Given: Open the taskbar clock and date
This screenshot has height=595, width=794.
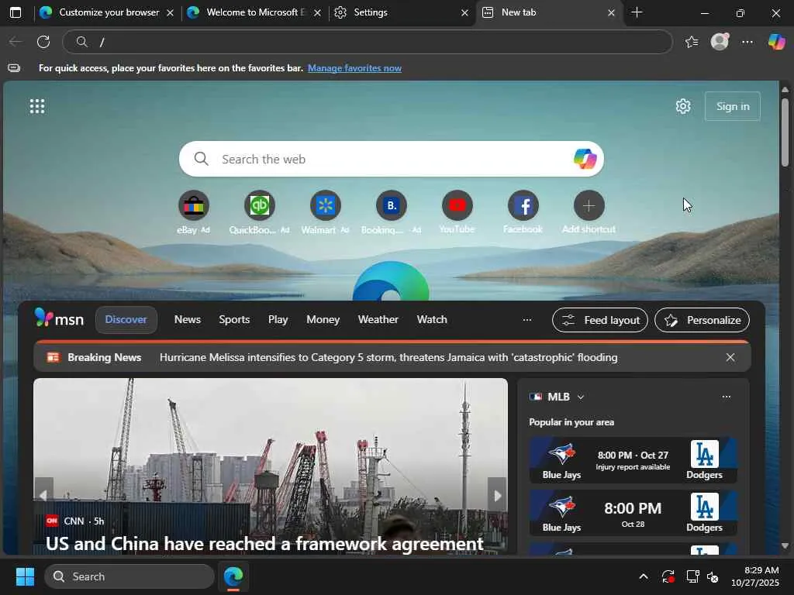Looking at the screenshot, I should (x=754, y=576).
